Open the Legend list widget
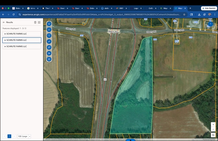The width and height of the screenshot is (218, 141). (x=49, y=29)
